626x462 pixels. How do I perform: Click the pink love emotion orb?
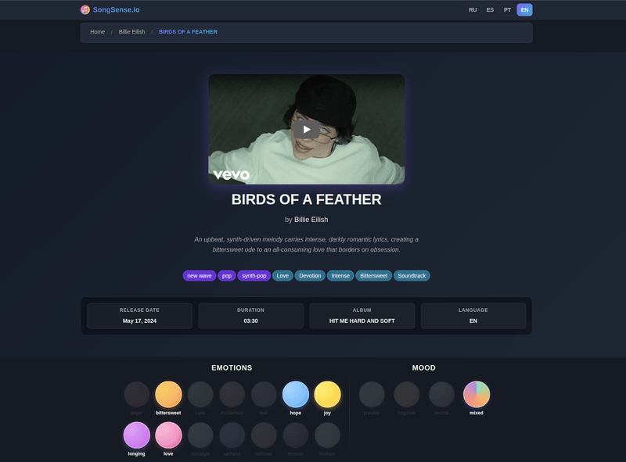(x=168, y=435)
